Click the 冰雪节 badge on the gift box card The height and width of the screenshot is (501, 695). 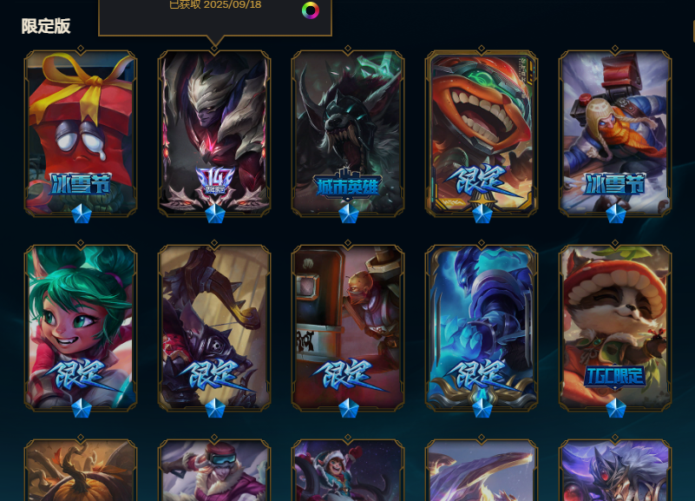81,183
